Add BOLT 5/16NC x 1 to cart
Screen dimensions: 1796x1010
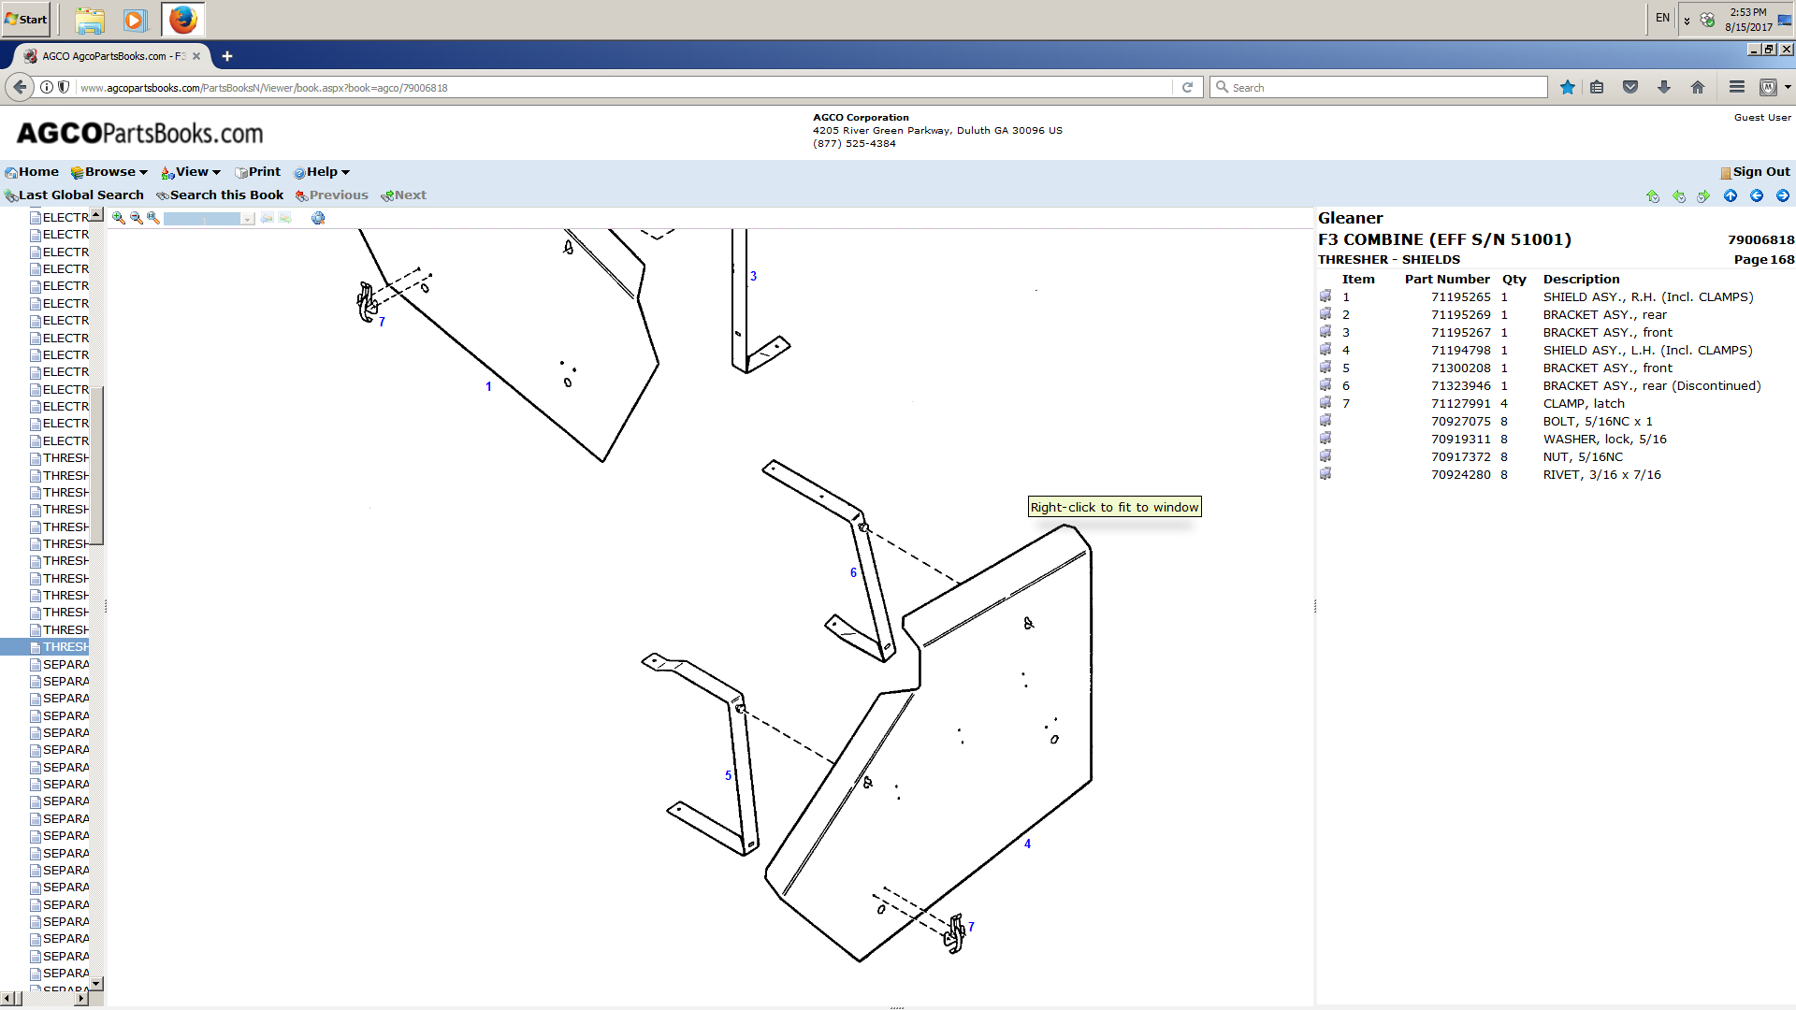pyautogui.click(x=1325, y=421)
